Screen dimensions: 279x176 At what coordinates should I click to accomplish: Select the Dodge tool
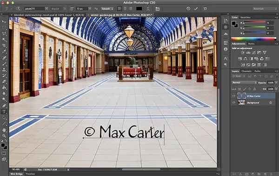(x=4, y=99)
